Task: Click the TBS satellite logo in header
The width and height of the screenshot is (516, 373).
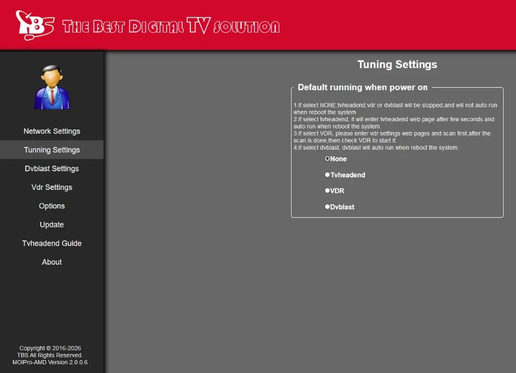Action: click(x=35, y=25)
